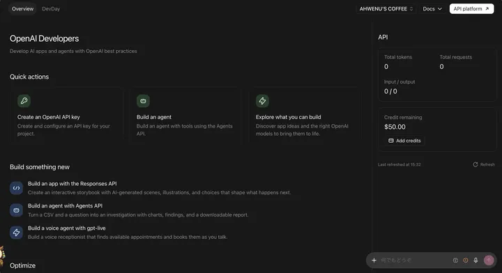Click Develop AI apps and agents subtitle
This screenshot has width=502, height=273.
pos(73,51)
